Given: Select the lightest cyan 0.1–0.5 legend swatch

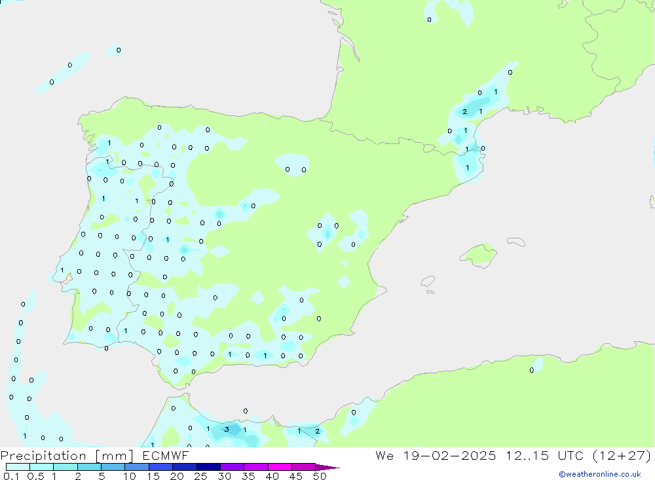Looking at the screenshot, I should click(x=18, y=467).
